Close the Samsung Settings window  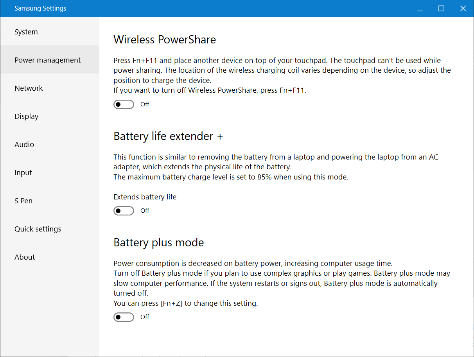[463, 9]
